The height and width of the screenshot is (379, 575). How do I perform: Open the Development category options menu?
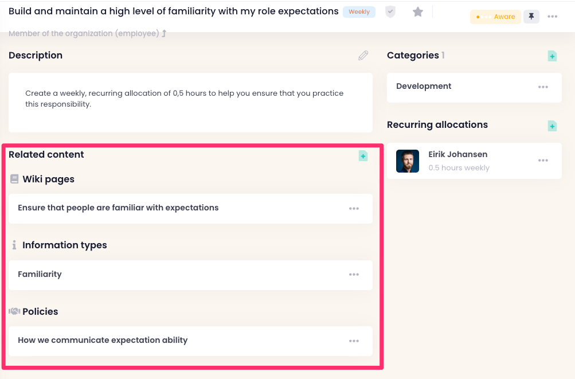point(543,87)
